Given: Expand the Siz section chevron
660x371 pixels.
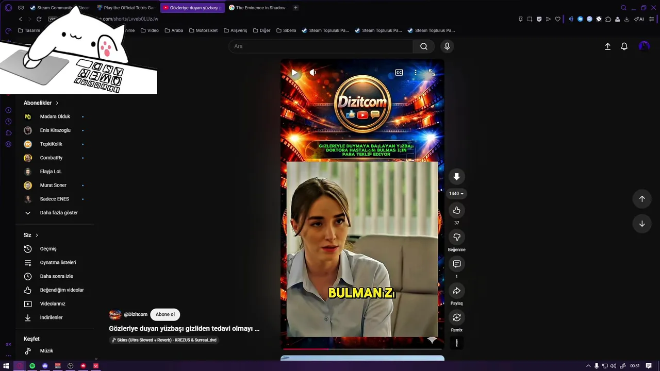Looking at the screenshot, I should (37, 235).
